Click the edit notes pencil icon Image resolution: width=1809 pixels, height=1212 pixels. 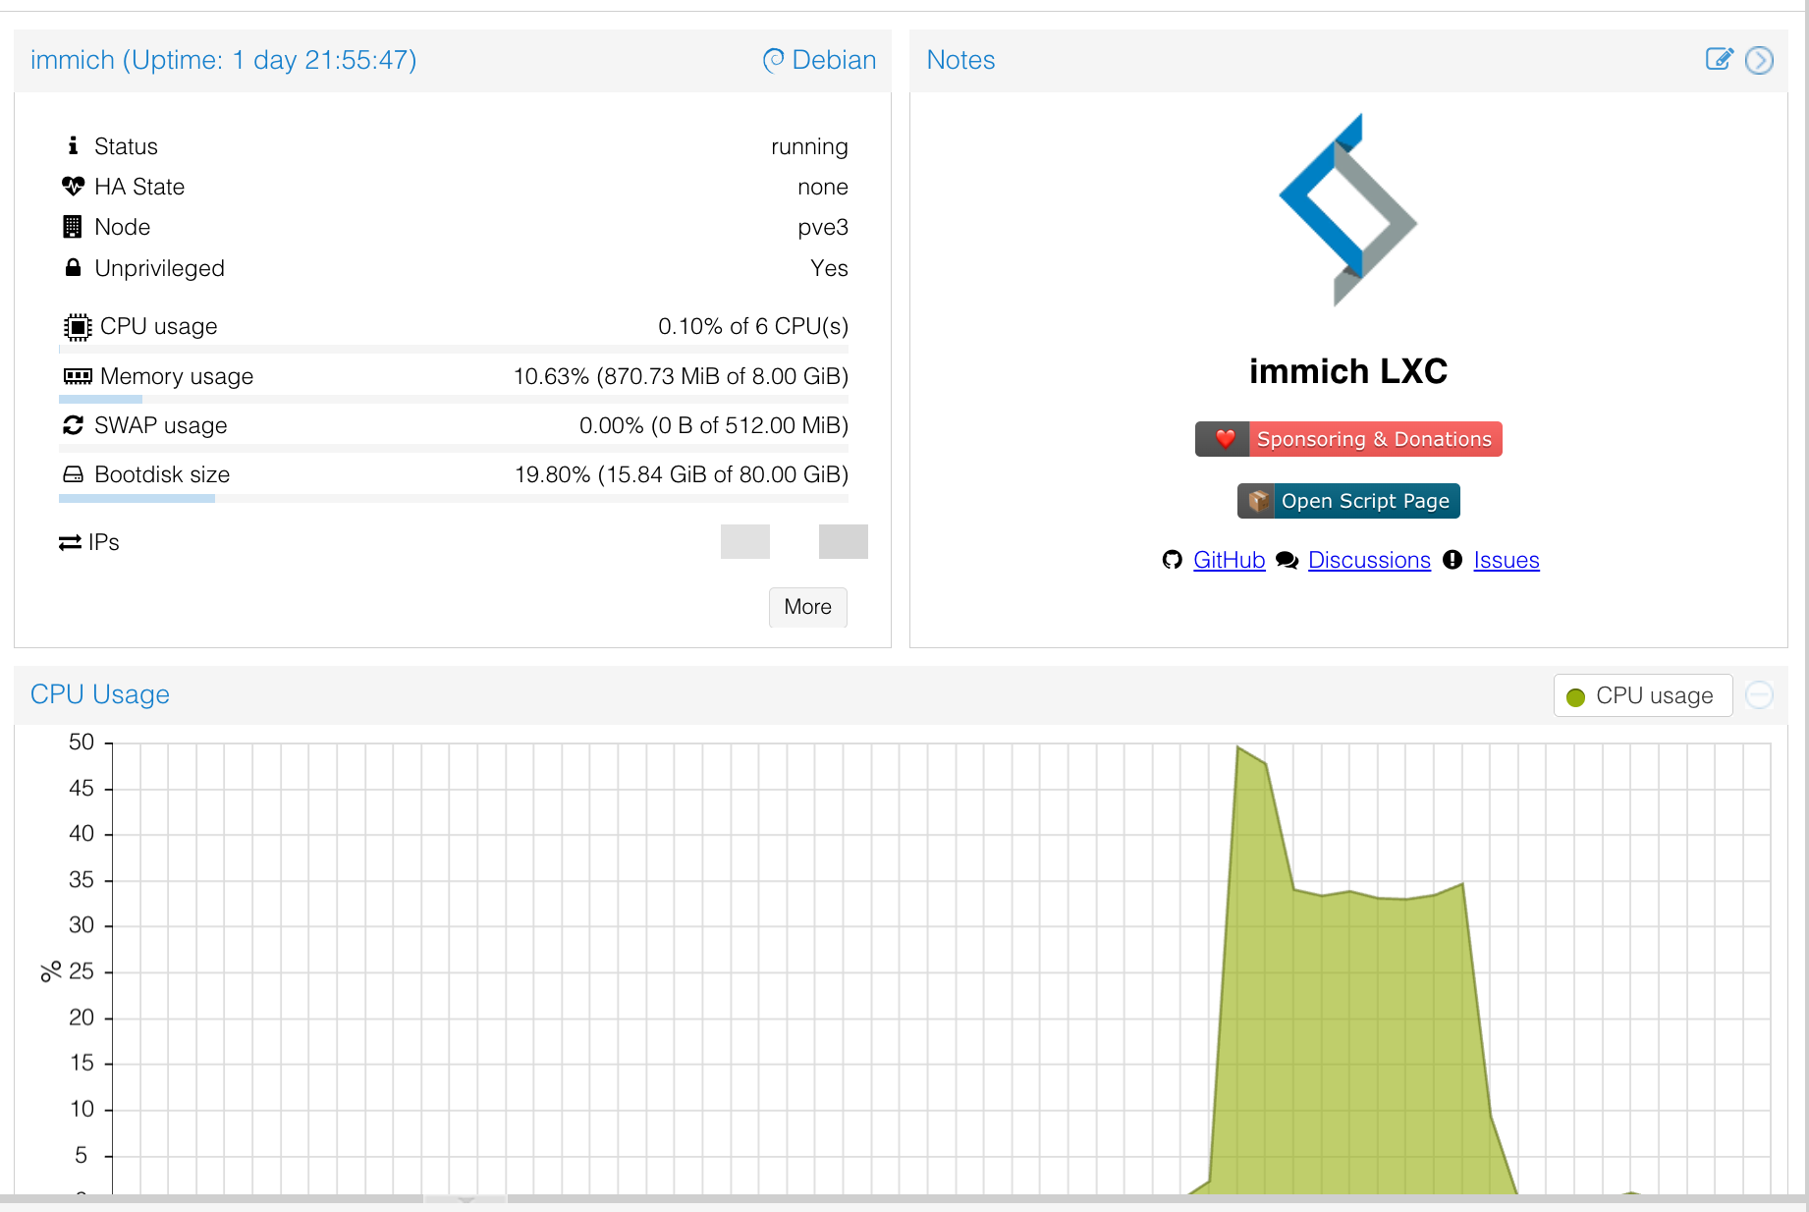[x=1719, y=59]
